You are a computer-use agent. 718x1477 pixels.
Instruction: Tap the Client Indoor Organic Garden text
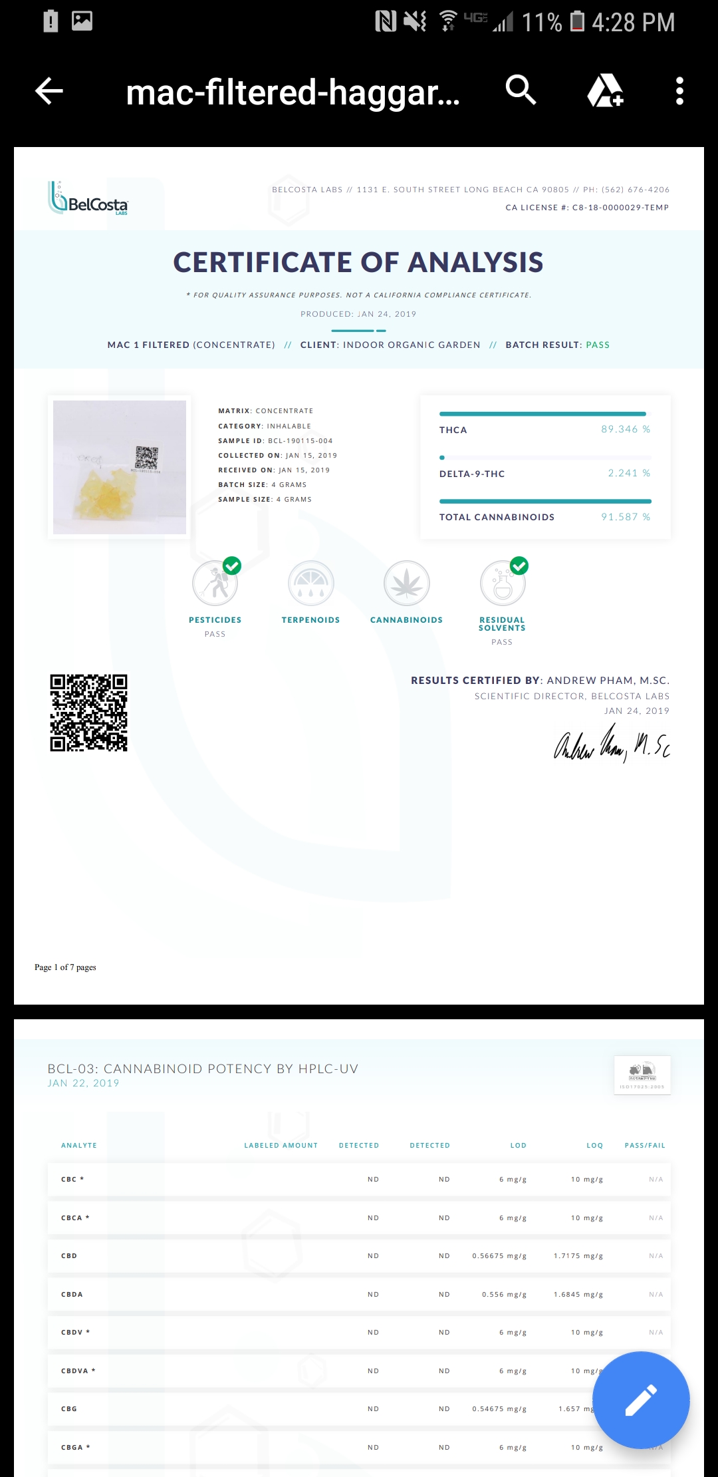click(x=390, y=345)
